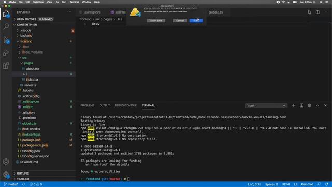Kill terminal with trash icon
Image resolution: width=332 pixels, height=187 pixels.
[x=309, y=105]
